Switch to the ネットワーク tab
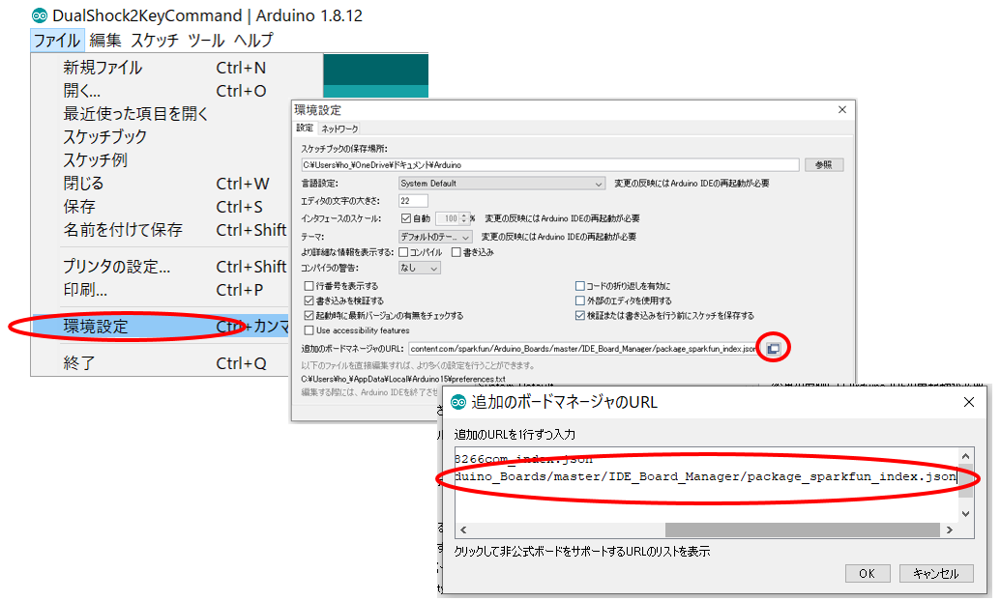Image resolution: width=1001 pixels, height=601 pixels. click(339, 129)
